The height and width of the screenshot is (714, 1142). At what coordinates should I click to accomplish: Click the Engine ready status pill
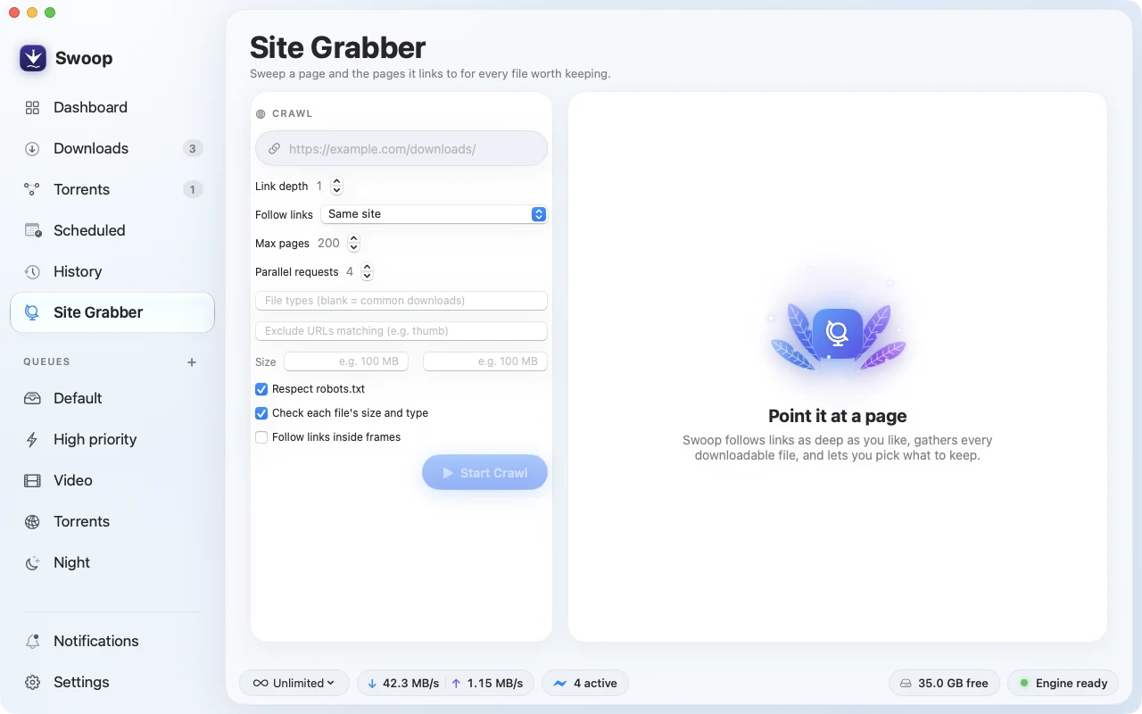coord(1063,683)
